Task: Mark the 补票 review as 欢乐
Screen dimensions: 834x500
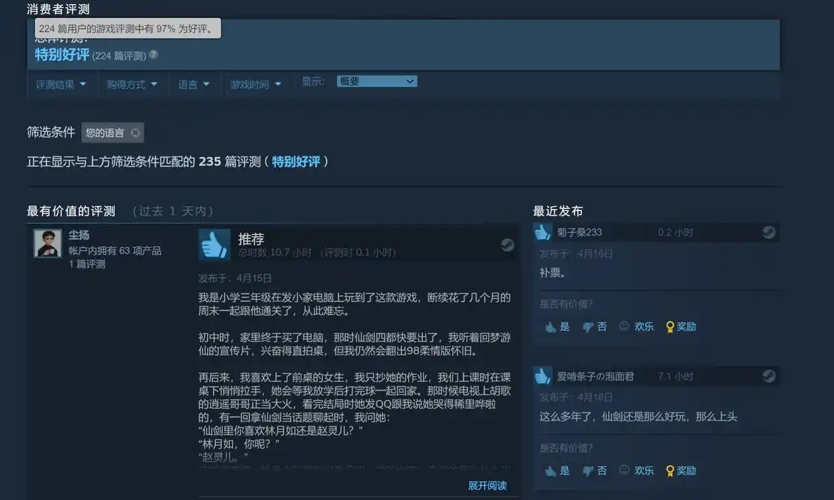Action: (x=636, y=326)
